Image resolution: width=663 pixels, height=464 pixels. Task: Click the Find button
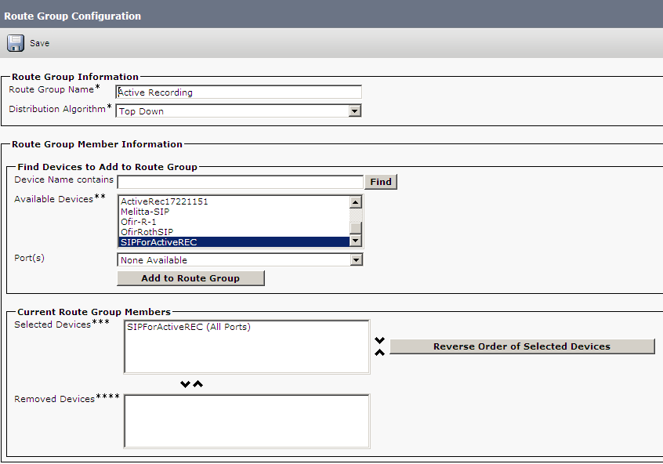381,182
